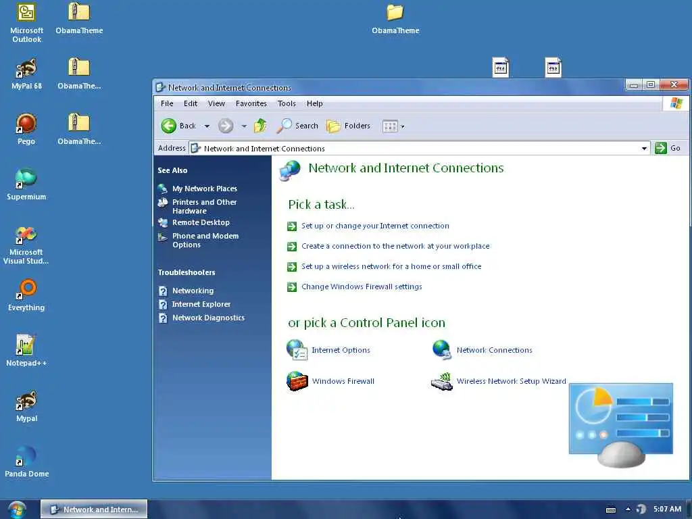Screen dimensions: 692x519
Task: Select the Notepad++ desktop icon
Action: (x=26, y=351)
